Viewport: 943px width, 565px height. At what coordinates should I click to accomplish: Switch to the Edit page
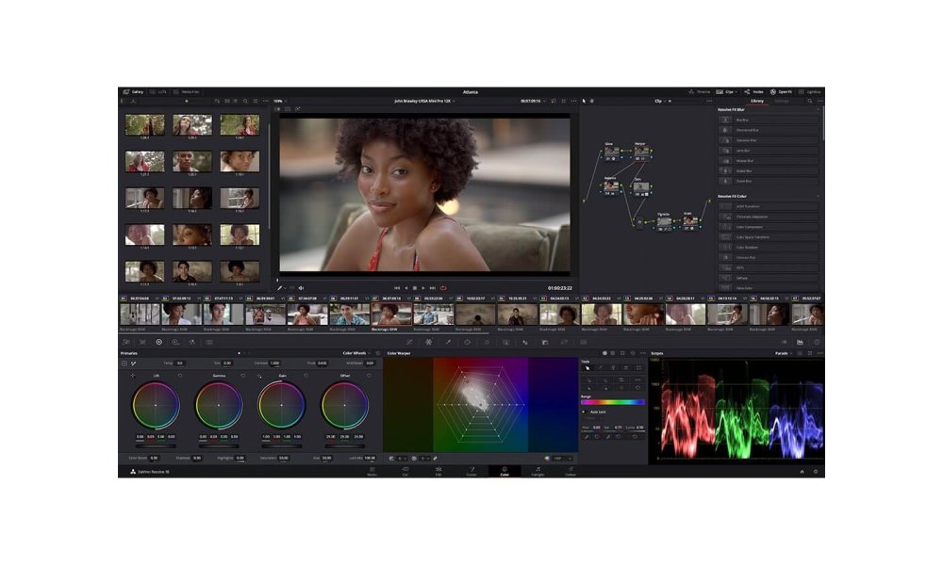click(x=439, y=471)
